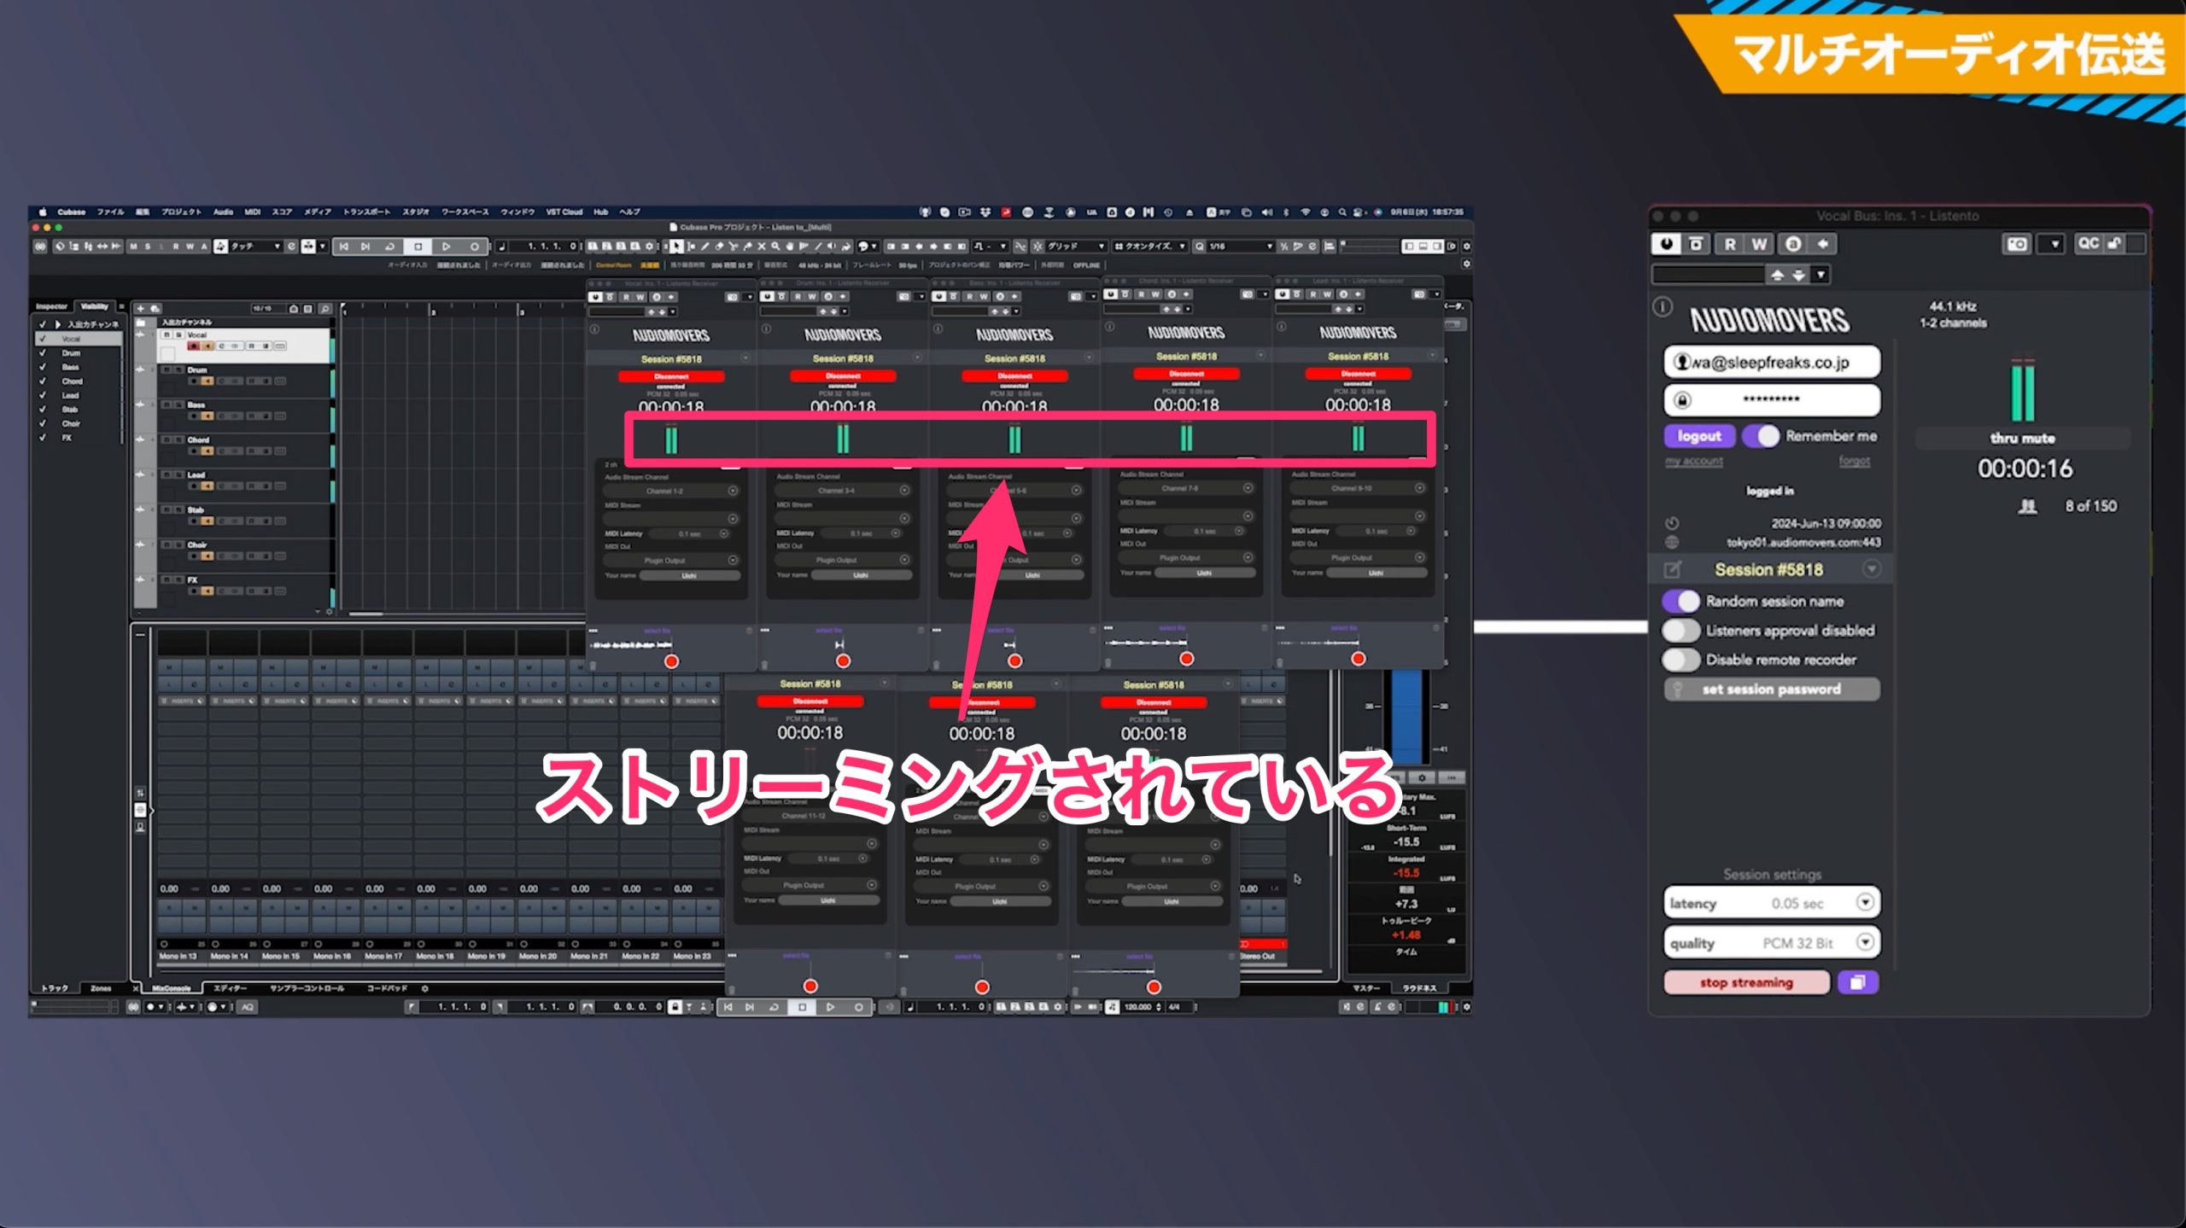Click the Add Track plus icon

pyautogui.click(x=141, y=308)
